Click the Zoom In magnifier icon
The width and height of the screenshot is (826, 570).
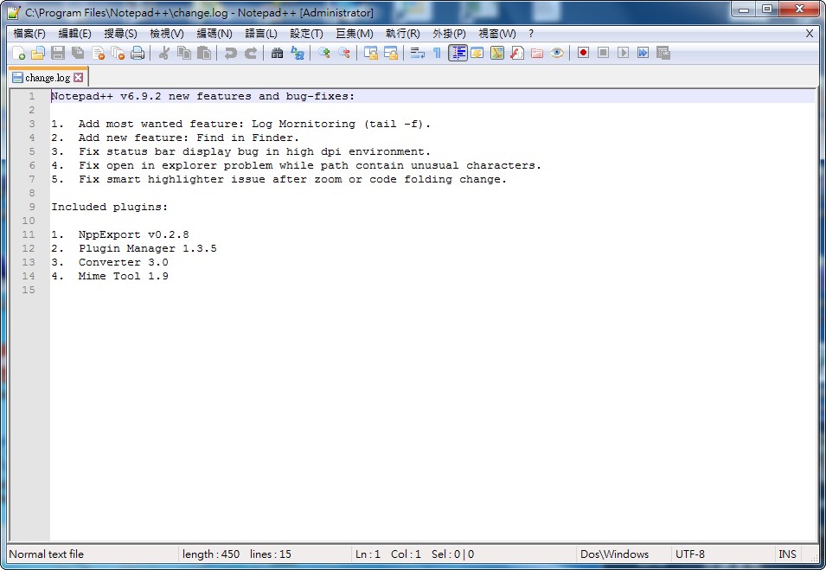tap(324, 53)
